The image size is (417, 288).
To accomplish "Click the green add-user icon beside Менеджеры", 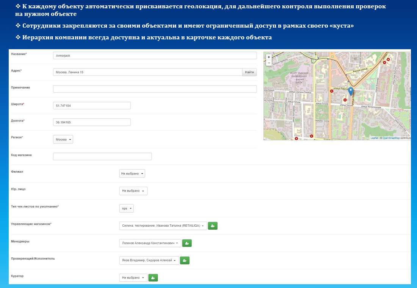I will pos(187,243).
